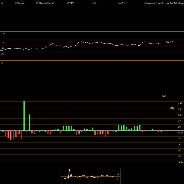Image resolution: width=184 pixels, height=184 pixels.
Task: Click the overlapping 18.xx value label near MR axis
Action: point(171,108)
